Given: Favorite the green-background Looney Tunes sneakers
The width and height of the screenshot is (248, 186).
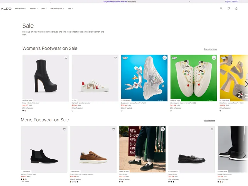Looking at the screenshot, I should tap(214, 58).
